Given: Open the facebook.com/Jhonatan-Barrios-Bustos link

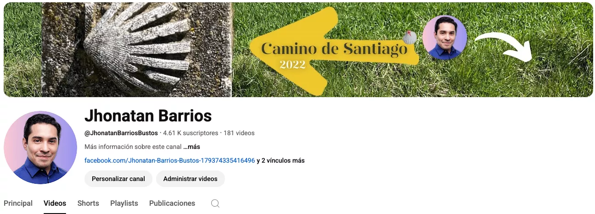Looking at the screenshot, I should 170,160.
